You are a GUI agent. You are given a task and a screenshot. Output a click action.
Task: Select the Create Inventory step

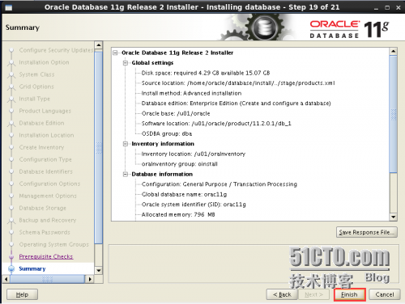(x=41, y=147)
